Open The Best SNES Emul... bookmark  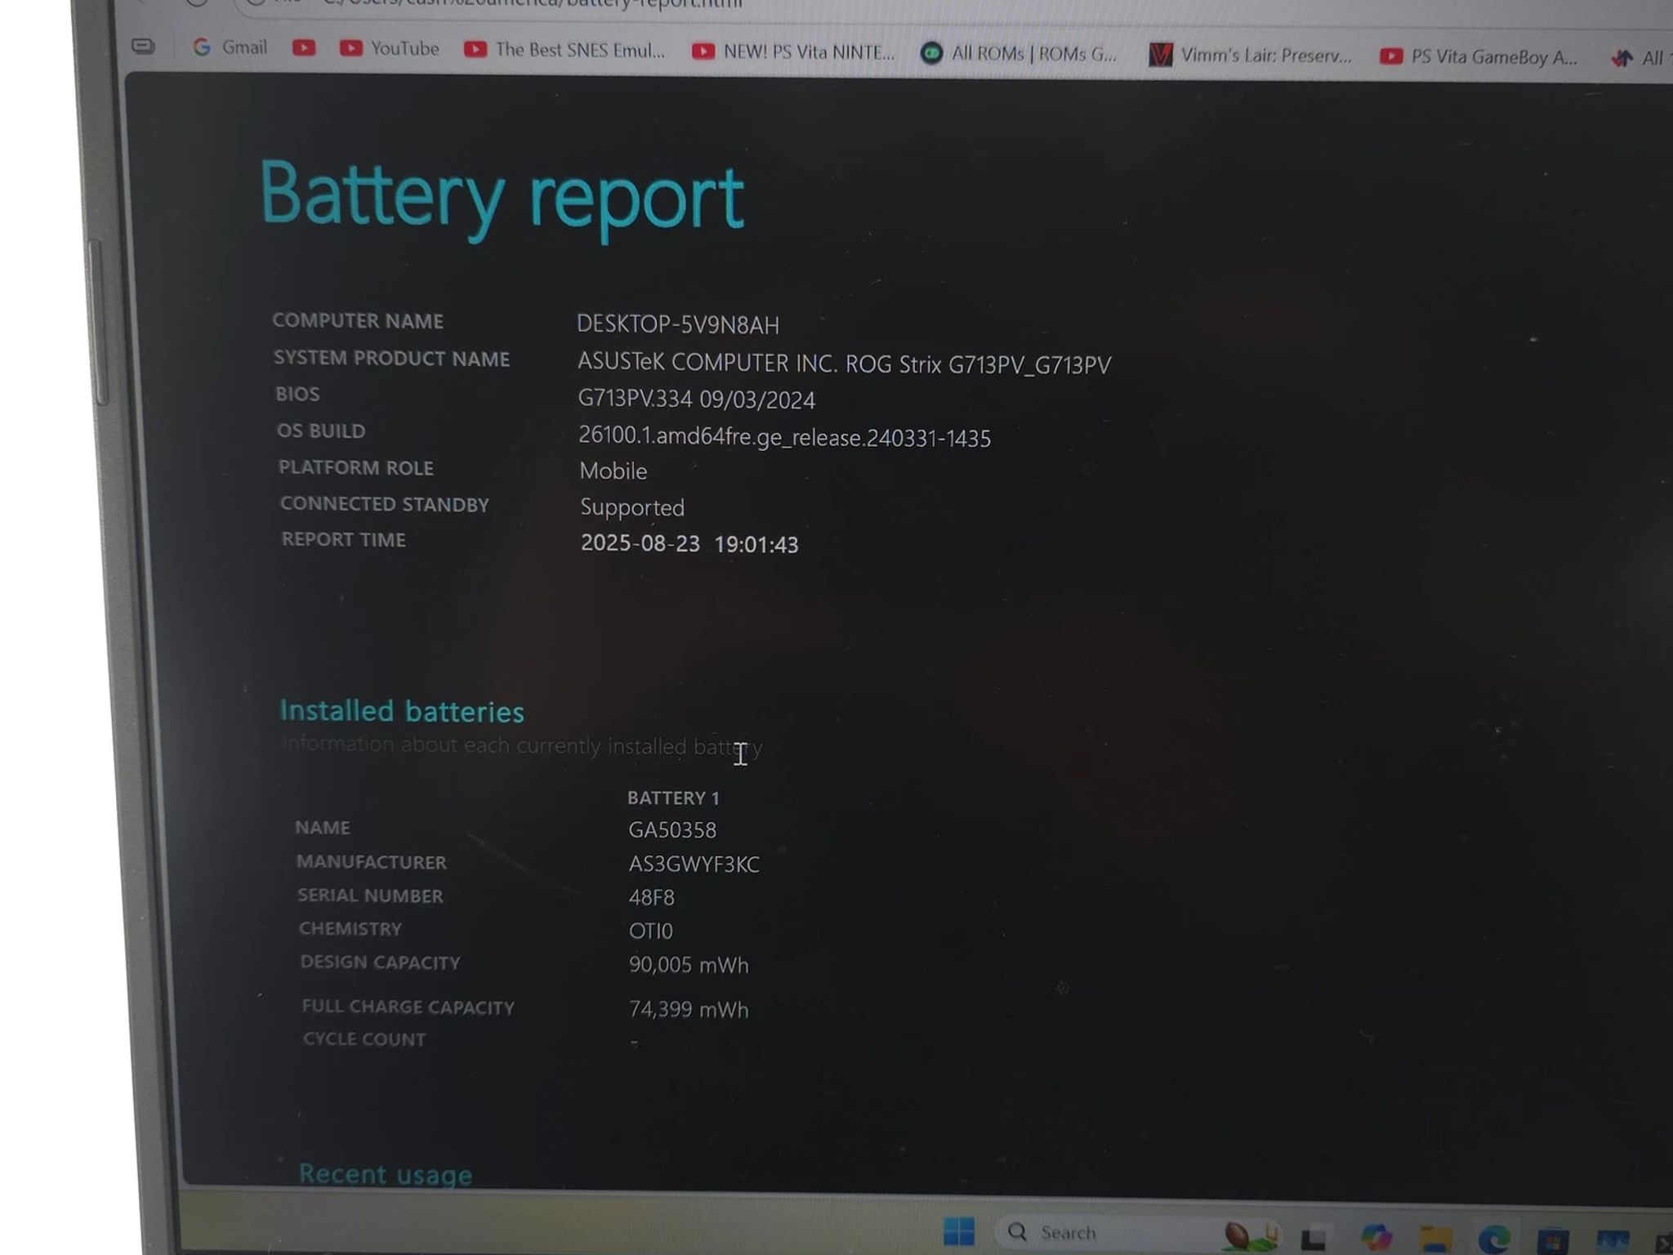pyautogui.click(x=564, y=50)
